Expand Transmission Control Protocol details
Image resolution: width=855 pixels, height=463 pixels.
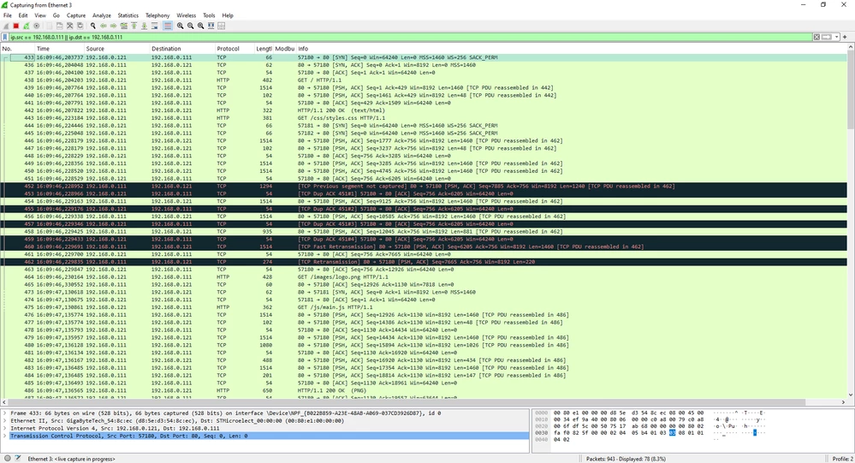click(x=5, y=436)
